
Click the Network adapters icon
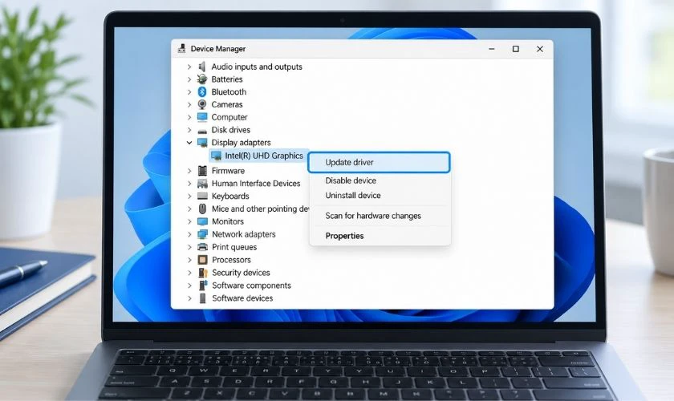[202, 234]
